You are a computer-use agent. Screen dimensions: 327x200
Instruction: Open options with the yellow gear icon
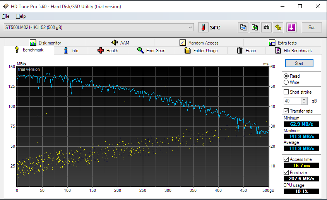(x=278, y=27)
